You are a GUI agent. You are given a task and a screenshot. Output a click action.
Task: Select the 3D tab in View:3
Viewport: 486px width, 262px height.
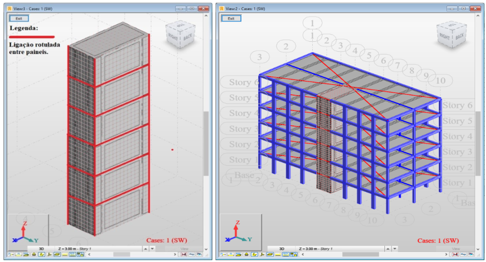click(x=41, y=249)
